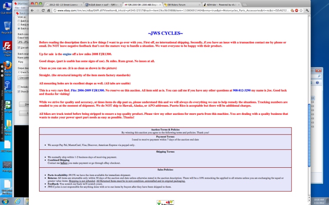Click the page vertical scrollbar thumb
This screenshot has width=329, height=205.
pos(309,135)
